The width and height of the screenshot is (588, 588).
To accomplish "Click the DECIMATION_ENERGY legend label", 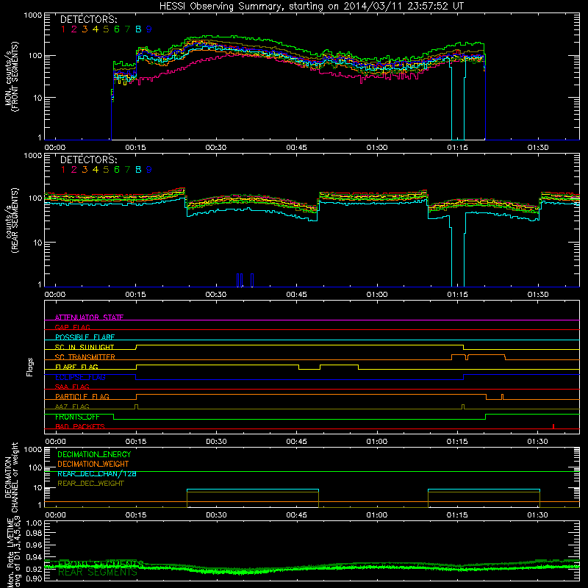I will coord(94,454).
